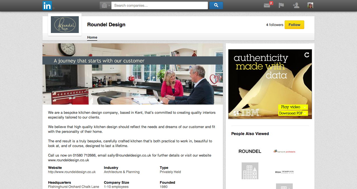Image resolution: width=357 pixels, height=189 pixels.
Task: Click the kitchen banner image
Action: point(133,74)
